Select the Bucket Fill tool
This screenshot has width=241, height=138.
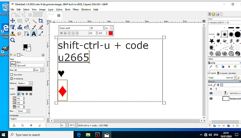pos(27,27)
